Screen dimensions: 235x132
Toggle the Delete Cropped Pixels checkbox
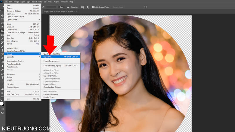(x=93, y=7)
